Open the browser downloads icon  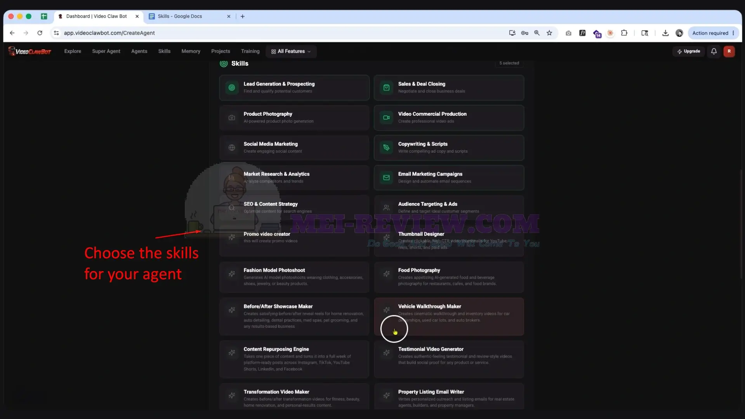point(665,33)
